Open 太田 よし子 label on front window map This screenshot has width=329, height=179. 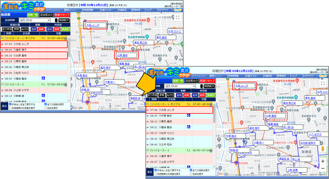click(x=241, y=86)
